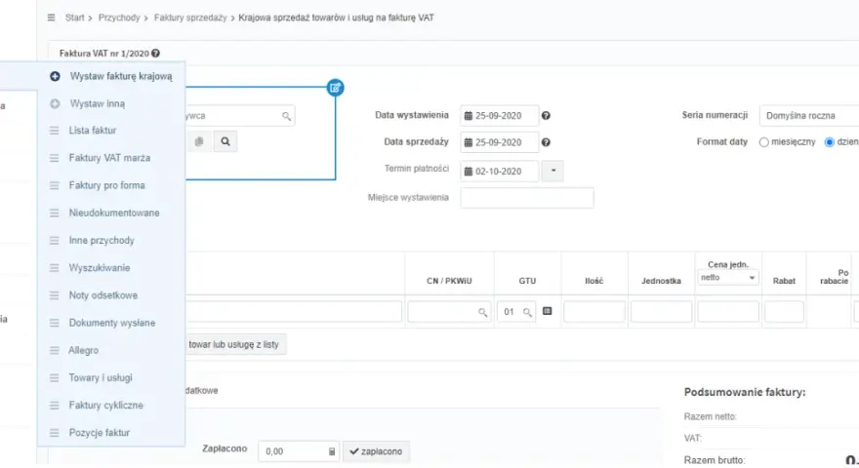This screenshot has height=468, width=859.
Task: Open Seria numeracji Domyślna roczna dropdown
Action: 808,115
